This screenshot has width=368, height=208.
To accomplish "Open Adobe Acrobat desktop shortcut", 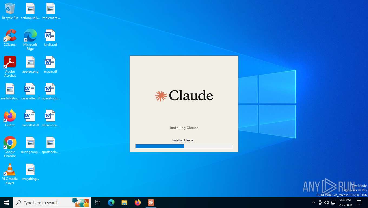I will click(10, 67).
